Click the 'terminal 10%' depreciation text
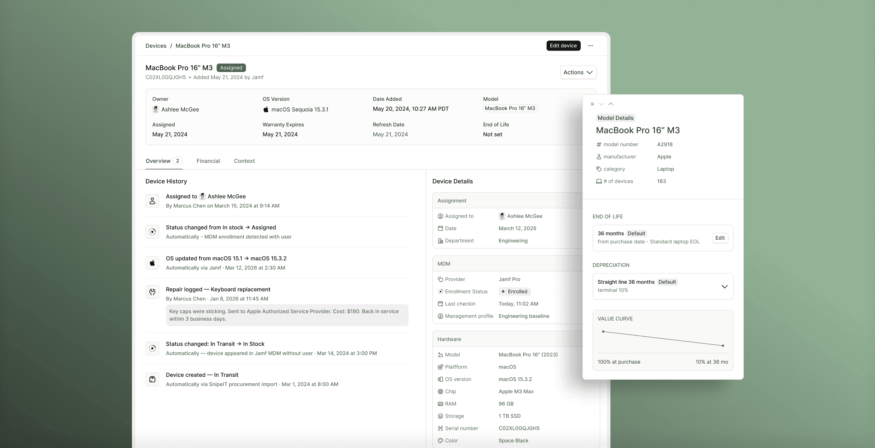The image size is (875, 448). click(x=613, y=290)
